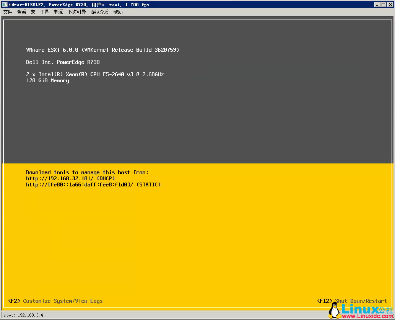
Task: Open the 虚拟介质 menu
Action: point(99,12)
